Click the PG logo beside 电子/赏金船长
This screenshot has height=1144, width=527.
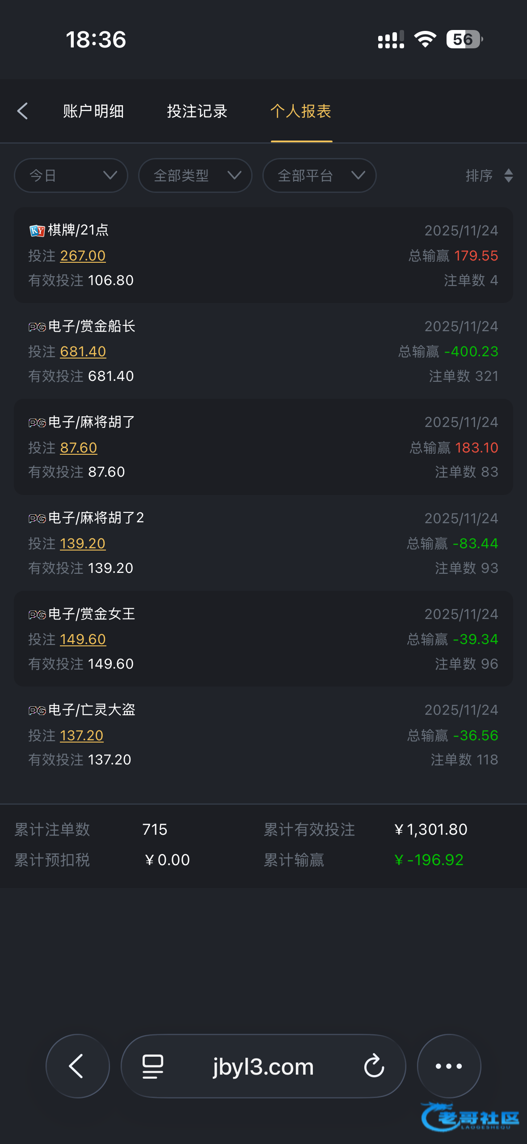point(37,327)
